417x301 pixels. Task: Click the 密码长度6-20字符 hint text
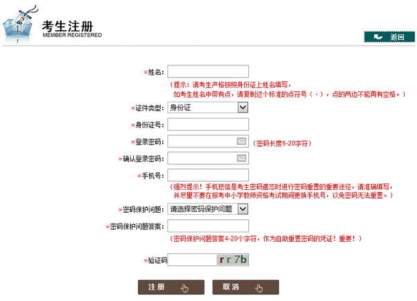pos(282,143)
